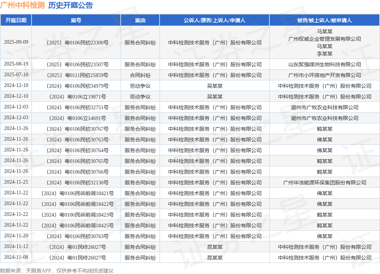
Task: Click plaintiff company in 民初23507号 row
Action: 215,64
